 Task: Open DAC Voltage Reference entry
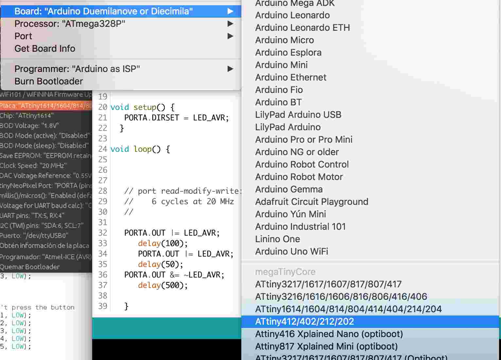coord(46,175)
